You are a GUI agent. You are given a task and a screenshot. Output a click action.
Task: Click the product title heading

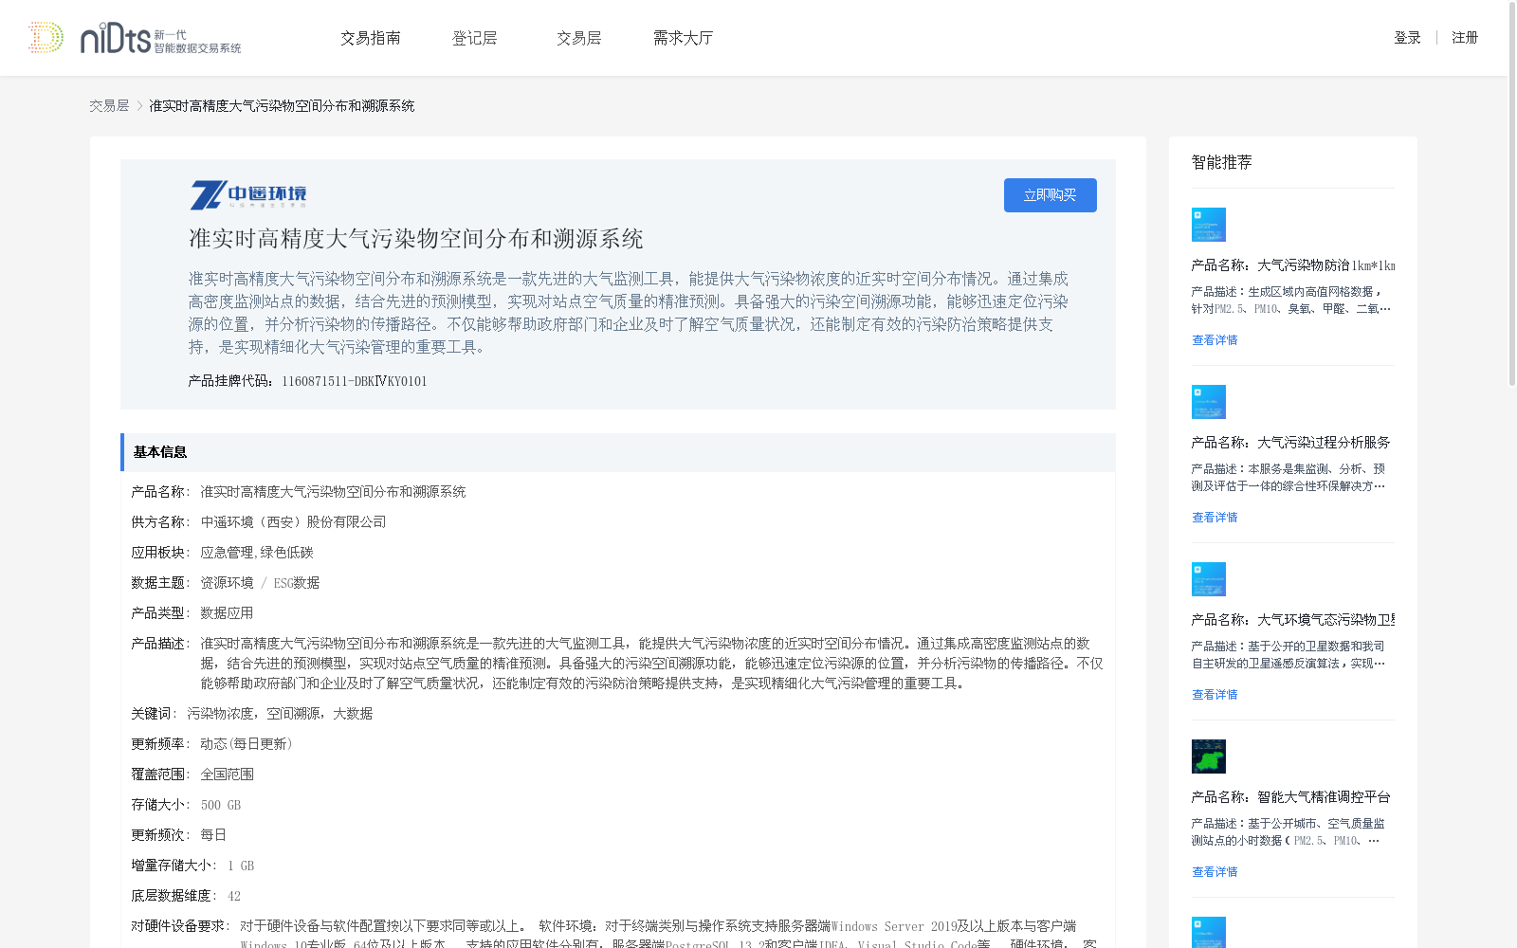[415, 239]
